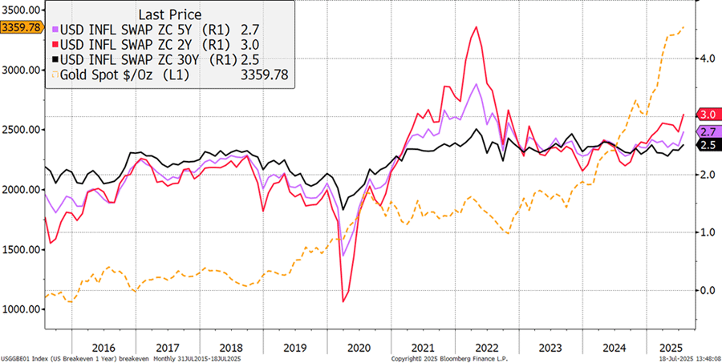
Task: Click the red 3.0 value tag on right axis
Action: (708, 115)
